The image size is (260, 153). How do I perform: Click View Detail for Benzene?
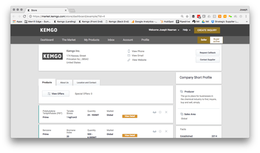pos(130,136)
